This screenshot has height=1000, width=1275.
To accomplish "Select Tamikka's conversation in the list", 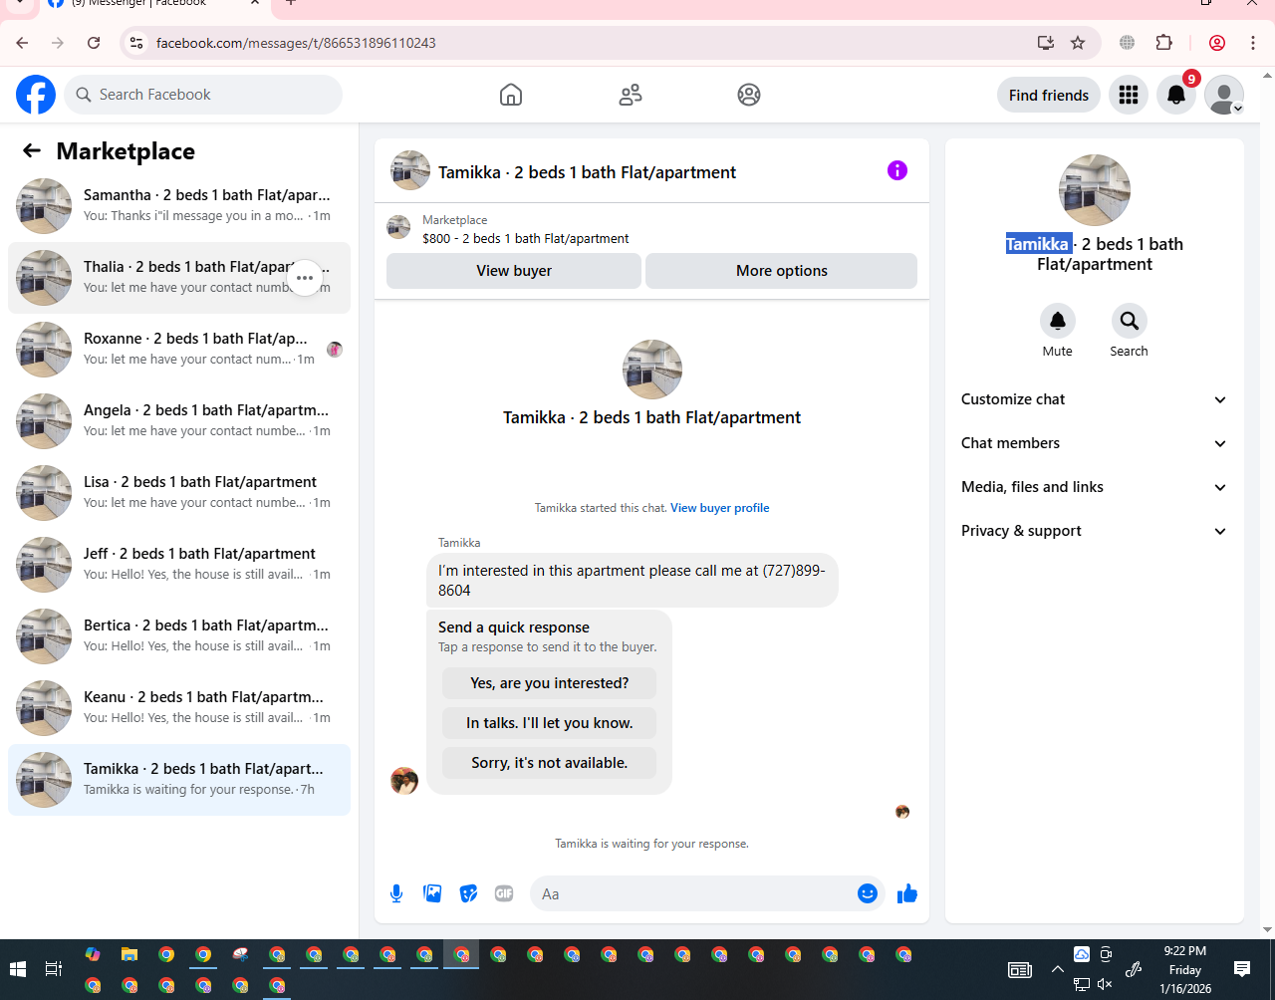I will click(x=179, y=780).
